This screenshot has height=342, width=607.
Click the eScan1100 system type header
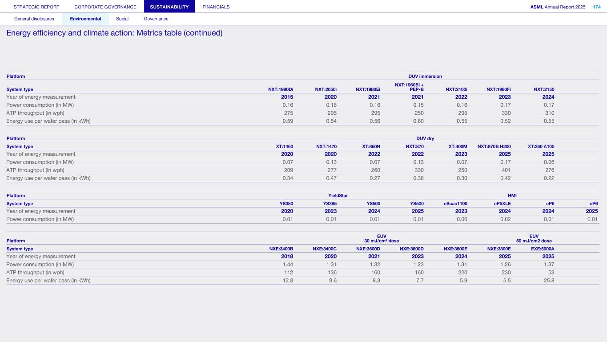coord(455,204)
